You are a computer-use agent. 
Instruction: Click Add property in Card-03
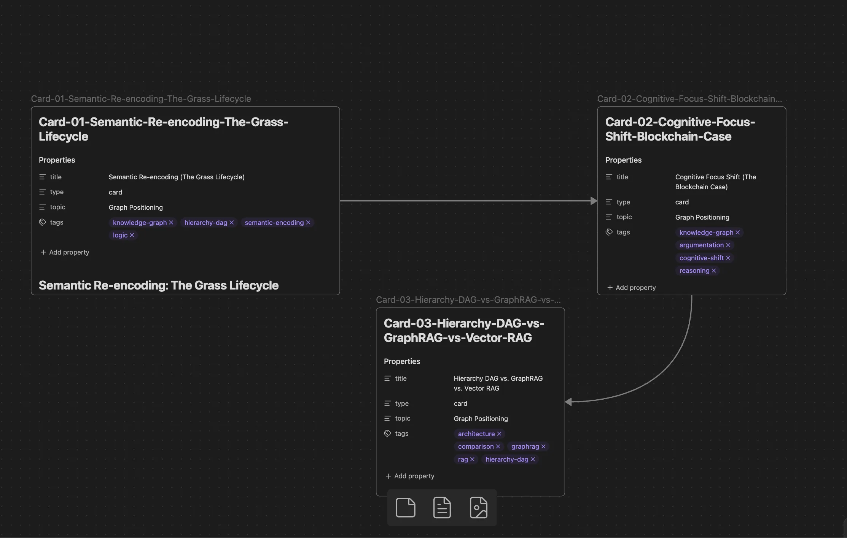click(x=410, y=476)
